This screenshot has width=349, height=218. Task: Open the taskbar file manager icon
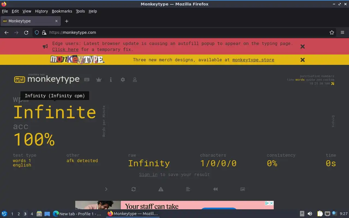(x=39, y=214)
